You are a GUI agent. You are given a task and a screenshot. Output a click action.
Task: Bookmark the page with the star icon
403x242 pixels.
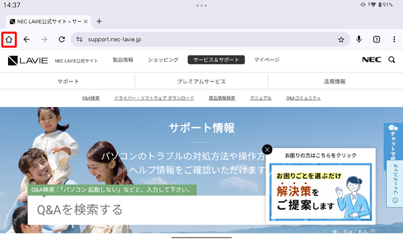coord(341,40)
